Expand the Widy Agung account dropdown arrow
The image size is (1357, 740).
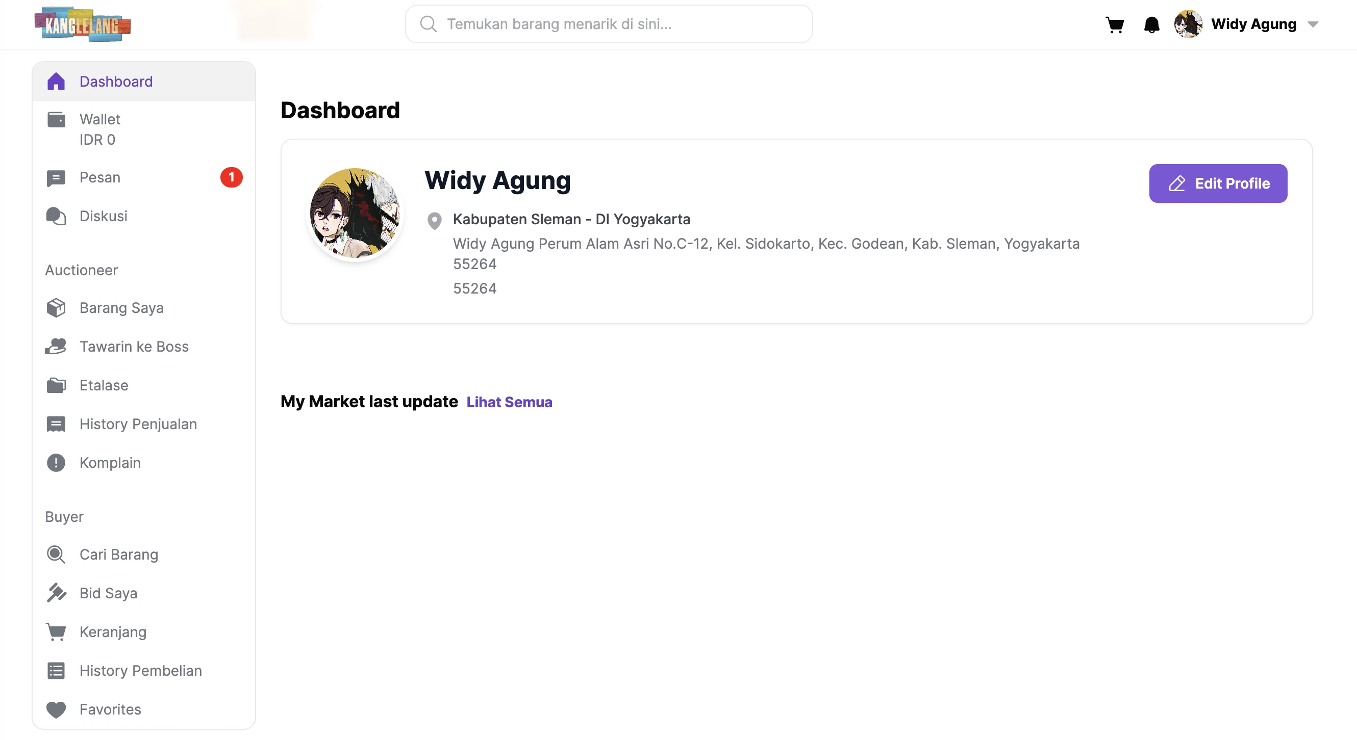[x=1313, y=24]
